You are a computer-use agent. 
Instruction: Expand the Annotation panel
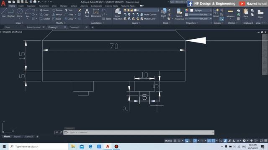pyautogui.click(x=97, y=23)
